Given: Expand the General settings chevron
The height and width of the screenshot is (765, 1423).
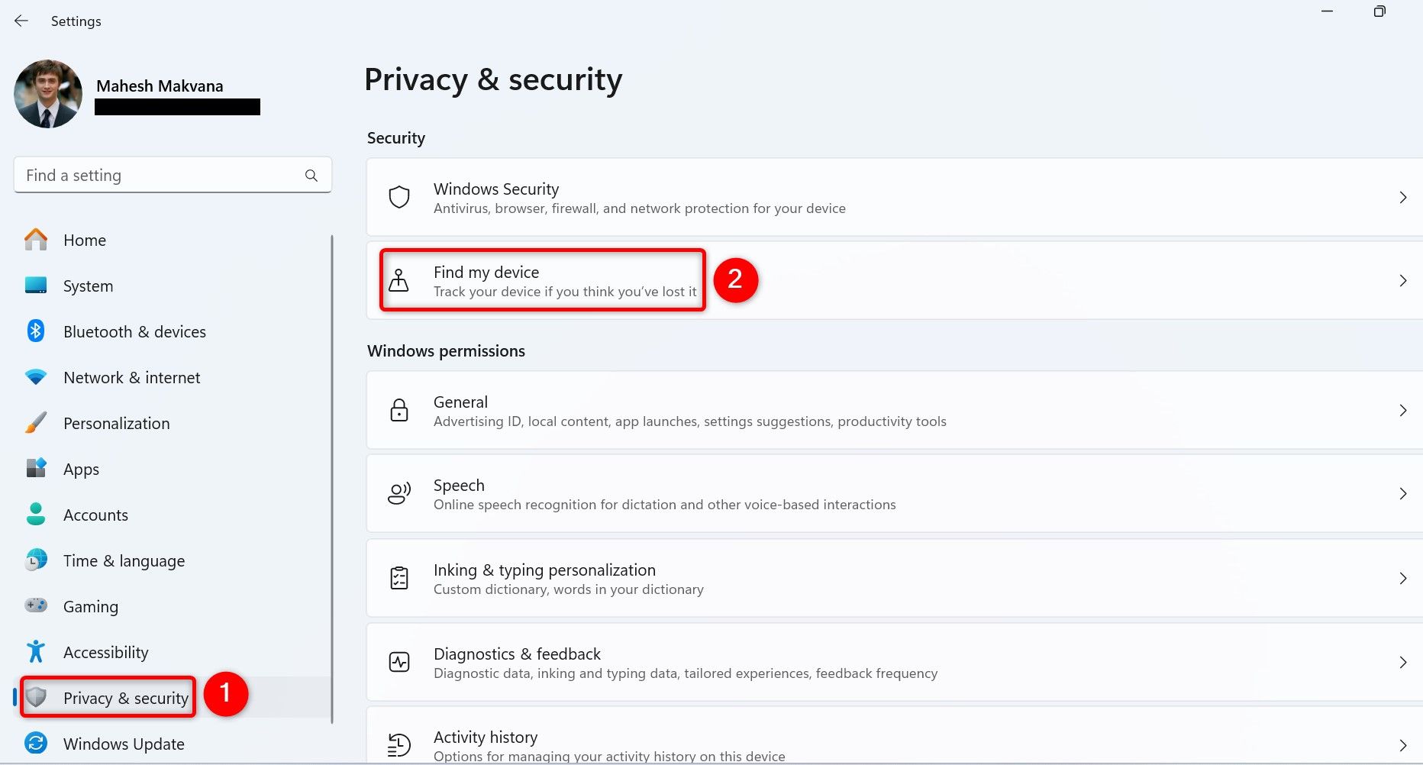Looking at the screenshot, I should click(1403, 410).
